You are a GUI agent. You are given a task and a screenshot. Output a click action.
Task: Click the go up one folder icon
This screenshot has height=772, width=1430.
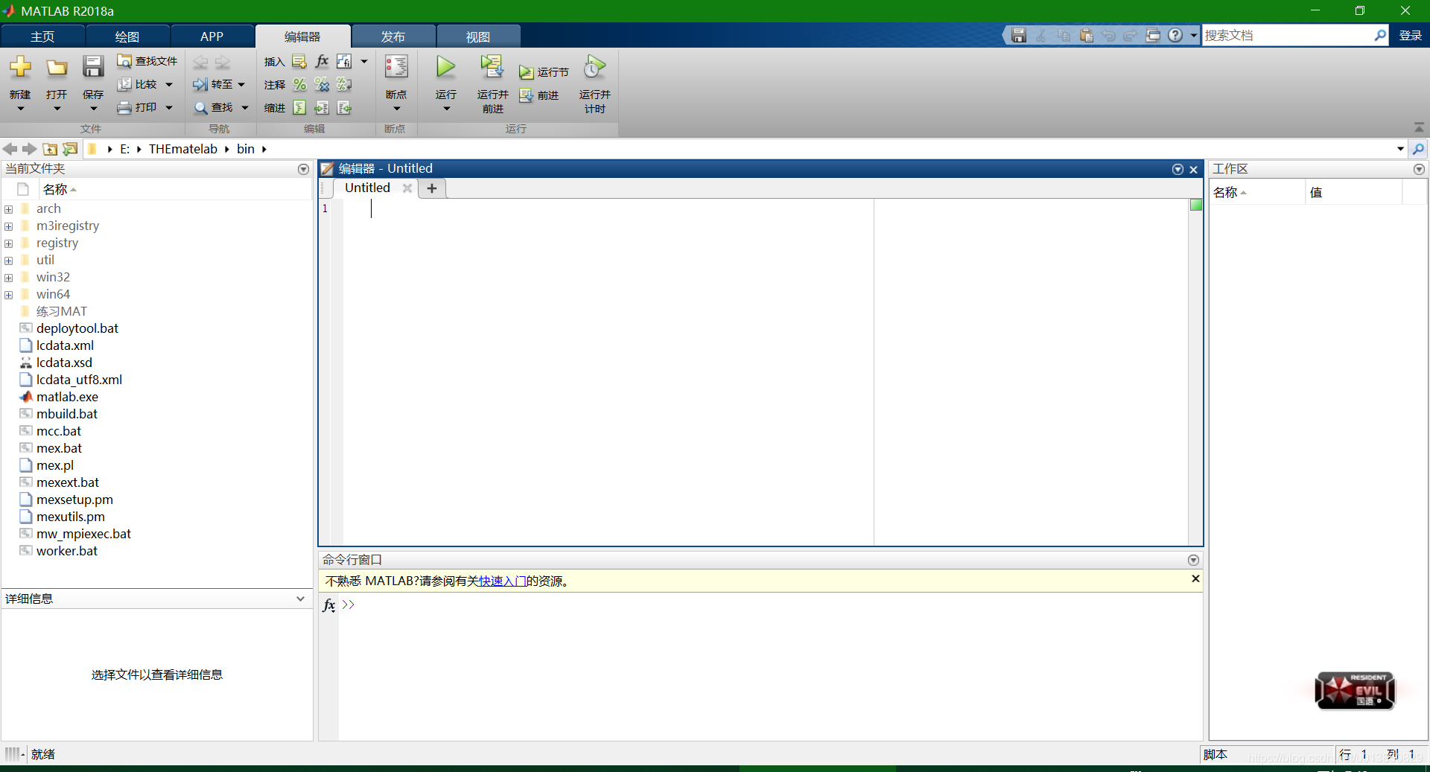point(50,150)
